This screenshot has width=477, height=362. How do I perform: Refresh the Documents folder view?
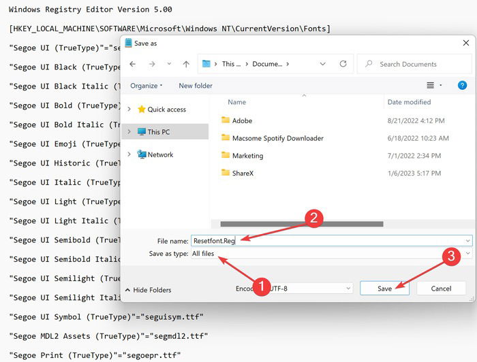click(x=343, y=64)
